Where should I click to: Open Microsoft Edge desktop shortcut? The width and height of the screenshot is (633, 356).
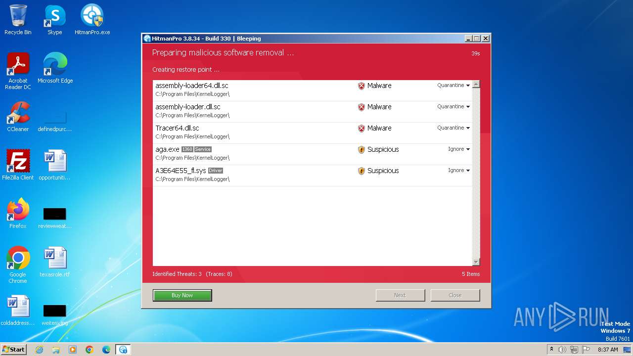(55, 68)
